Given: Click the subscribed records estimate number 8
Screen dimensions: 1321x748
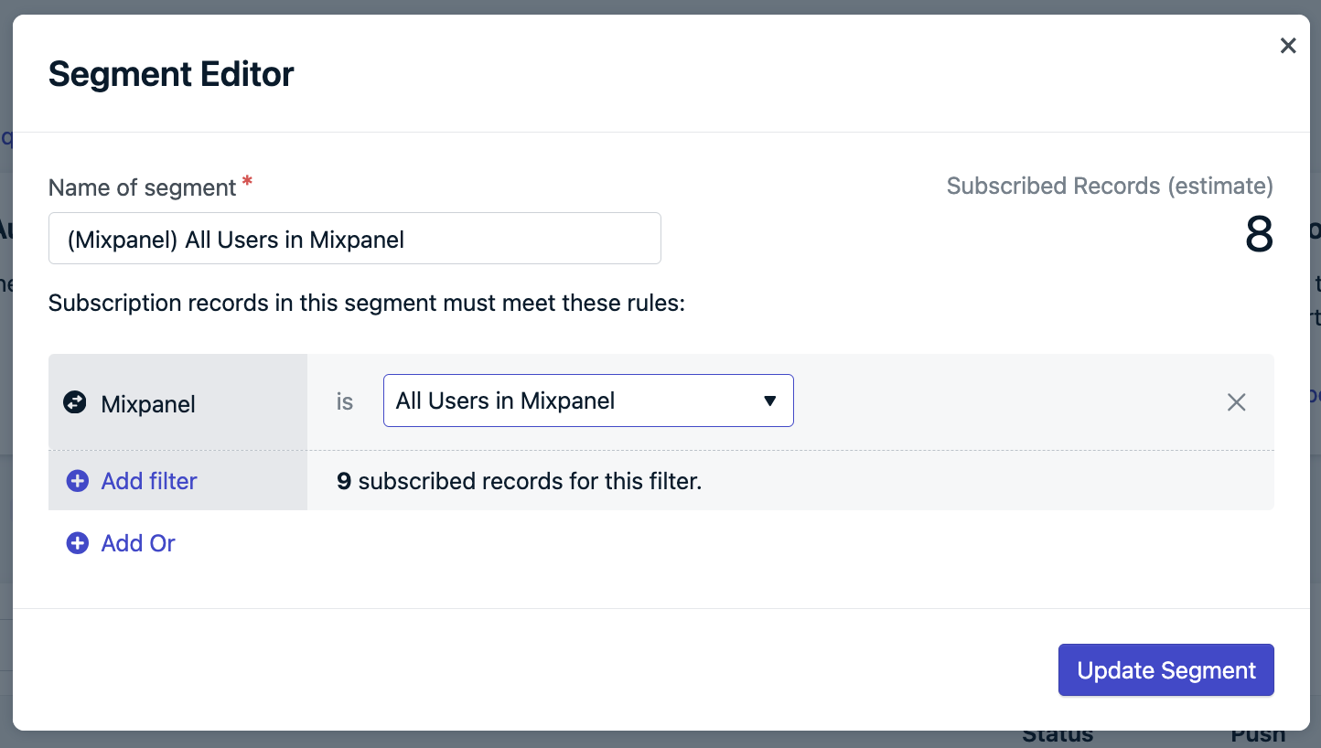Looking at the screenshot, I should [x=1259, y=236].
